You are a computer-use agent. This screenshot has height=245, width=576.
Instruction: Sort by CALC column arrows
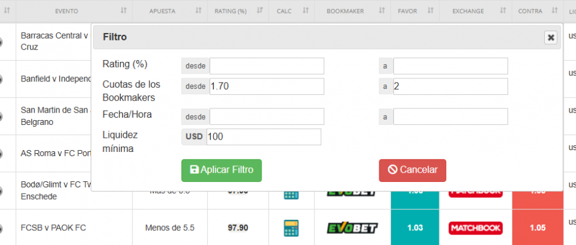click(306, 10)
